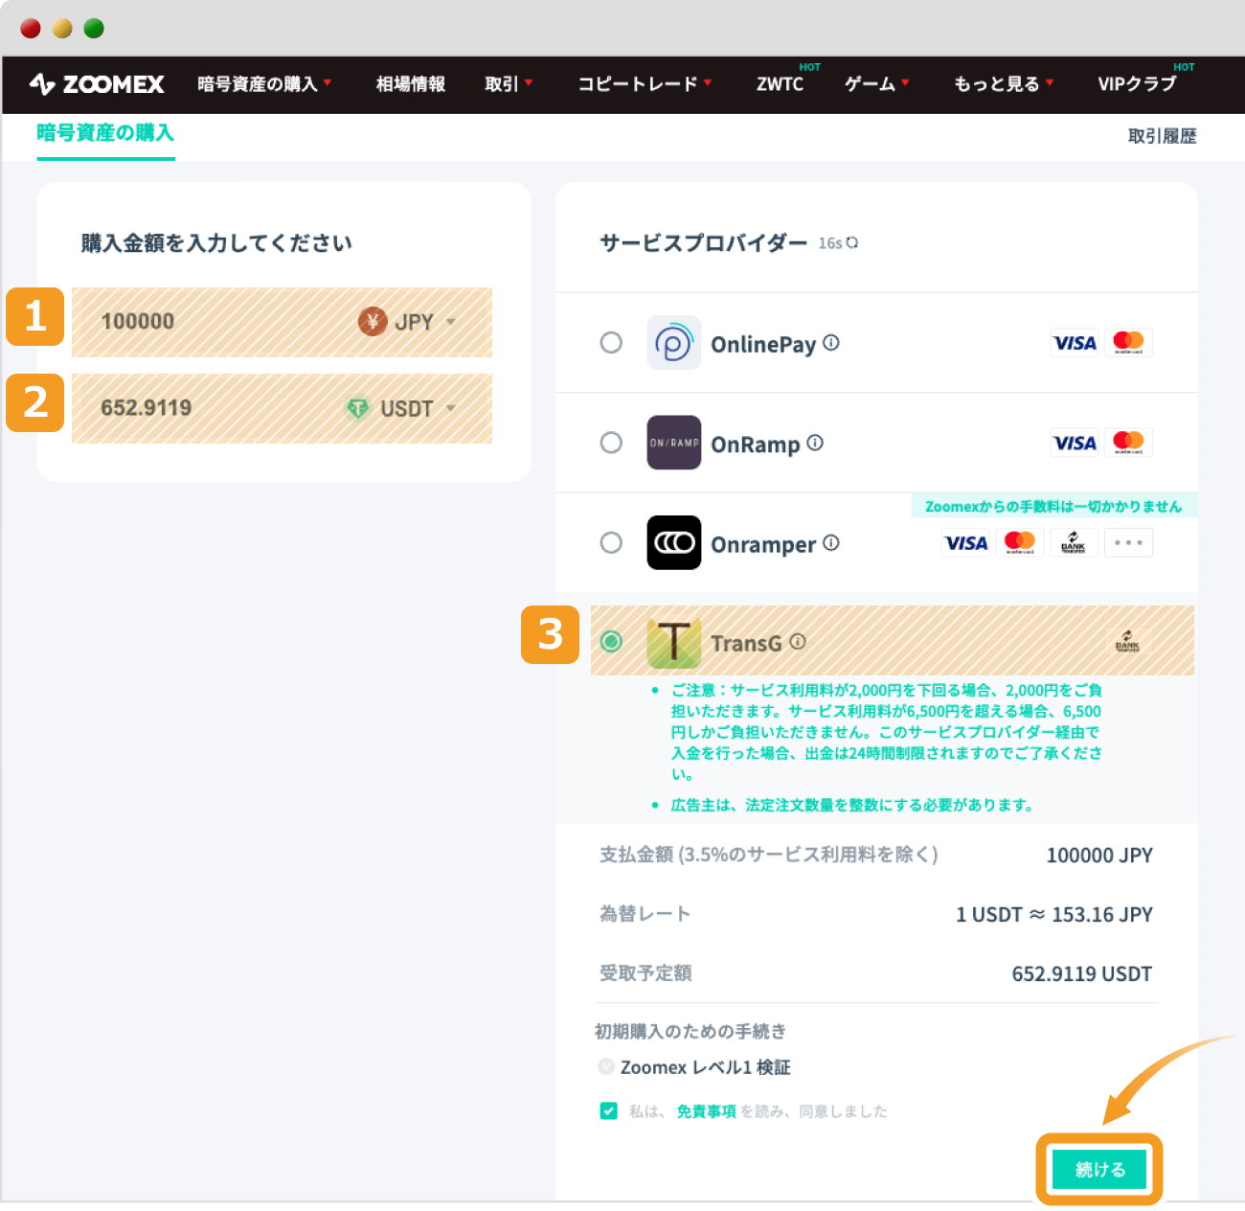1245x1211 pixels.
Task: Click the refresh timer icon next to 16s
Action: point(852,243)
